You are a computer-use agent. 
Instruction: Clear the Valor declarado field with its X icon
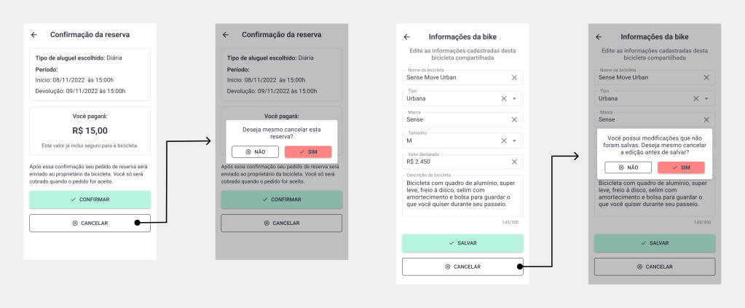514,162
